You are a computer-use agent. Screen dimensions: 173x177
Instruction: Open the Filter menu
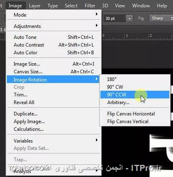(90, 6)
